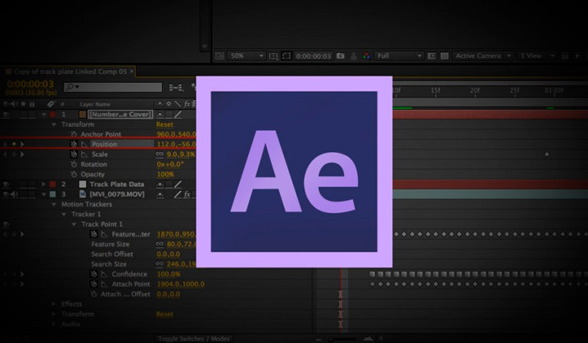Click Reset for layer 3 Transform

pos(165,314)
